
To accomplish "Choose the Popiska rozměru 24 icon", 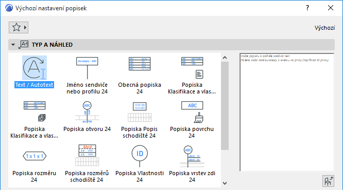I will coord(35,156).
